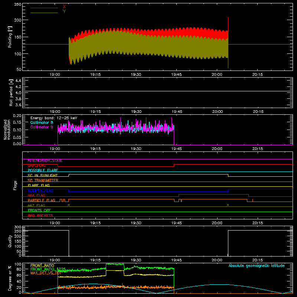Click the FLARE_FLAG label

[x=39, y=185]
